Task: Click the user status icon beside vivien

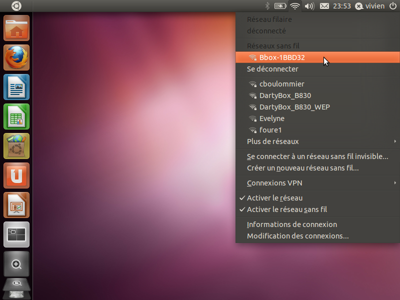Action: click(x=359, y=6)
